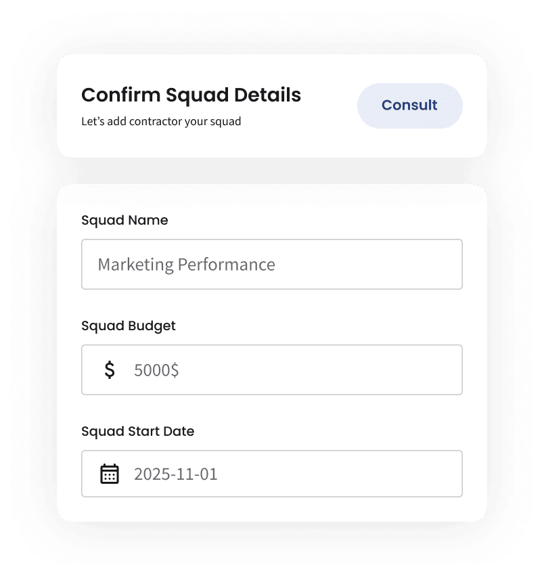This screenshot has width=544, height=563.
Task: Focus the Squad Name input field
Action: (x=271, y=264)
